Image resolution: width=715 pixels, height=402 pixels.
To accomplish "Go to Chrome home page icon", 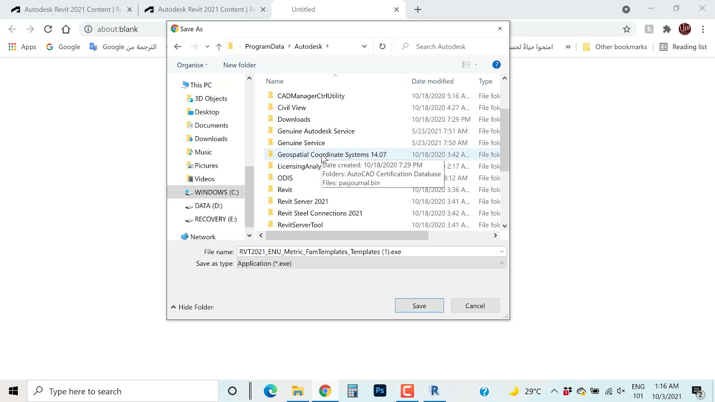I will point(66,29).
